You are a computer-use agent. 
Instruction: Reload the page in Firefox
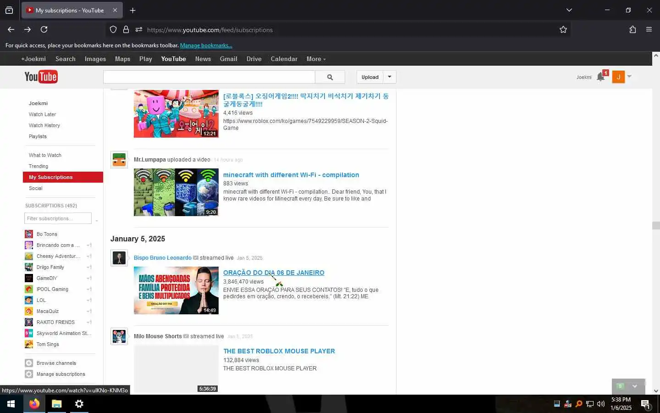44,29
